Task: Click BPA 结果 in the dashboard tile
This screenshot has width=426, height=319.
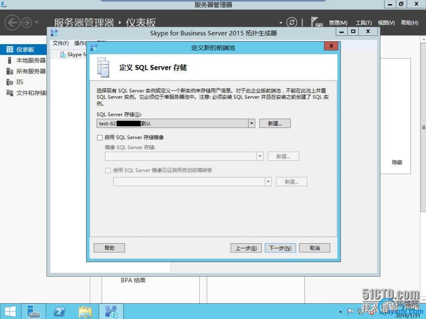Action: [x=133, y=280]
